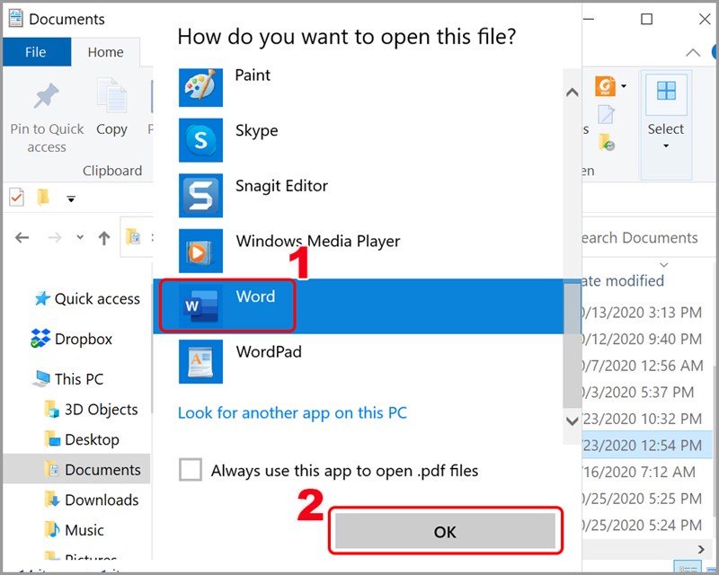Select Skype from the app list
Screen dimensions: 719x575
coord(256,130)
